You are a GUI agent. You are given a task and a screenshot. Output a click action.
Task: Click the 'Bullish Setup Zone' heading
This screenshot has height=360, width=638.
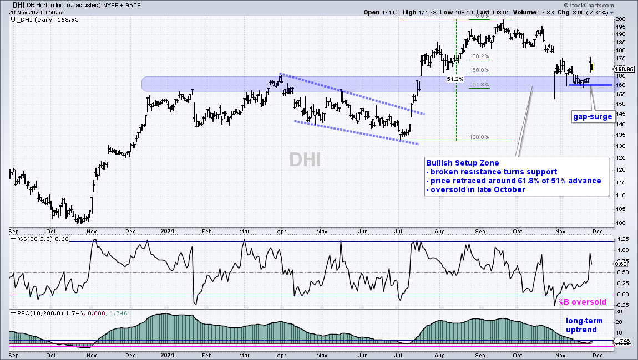click(x=462, y=163)
